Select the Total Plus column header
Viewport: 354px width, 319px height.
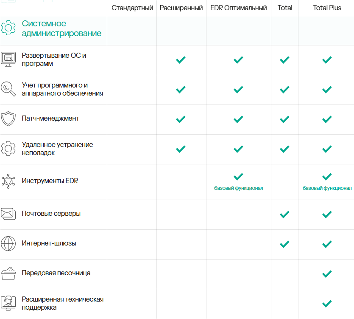tap(327, 8)
